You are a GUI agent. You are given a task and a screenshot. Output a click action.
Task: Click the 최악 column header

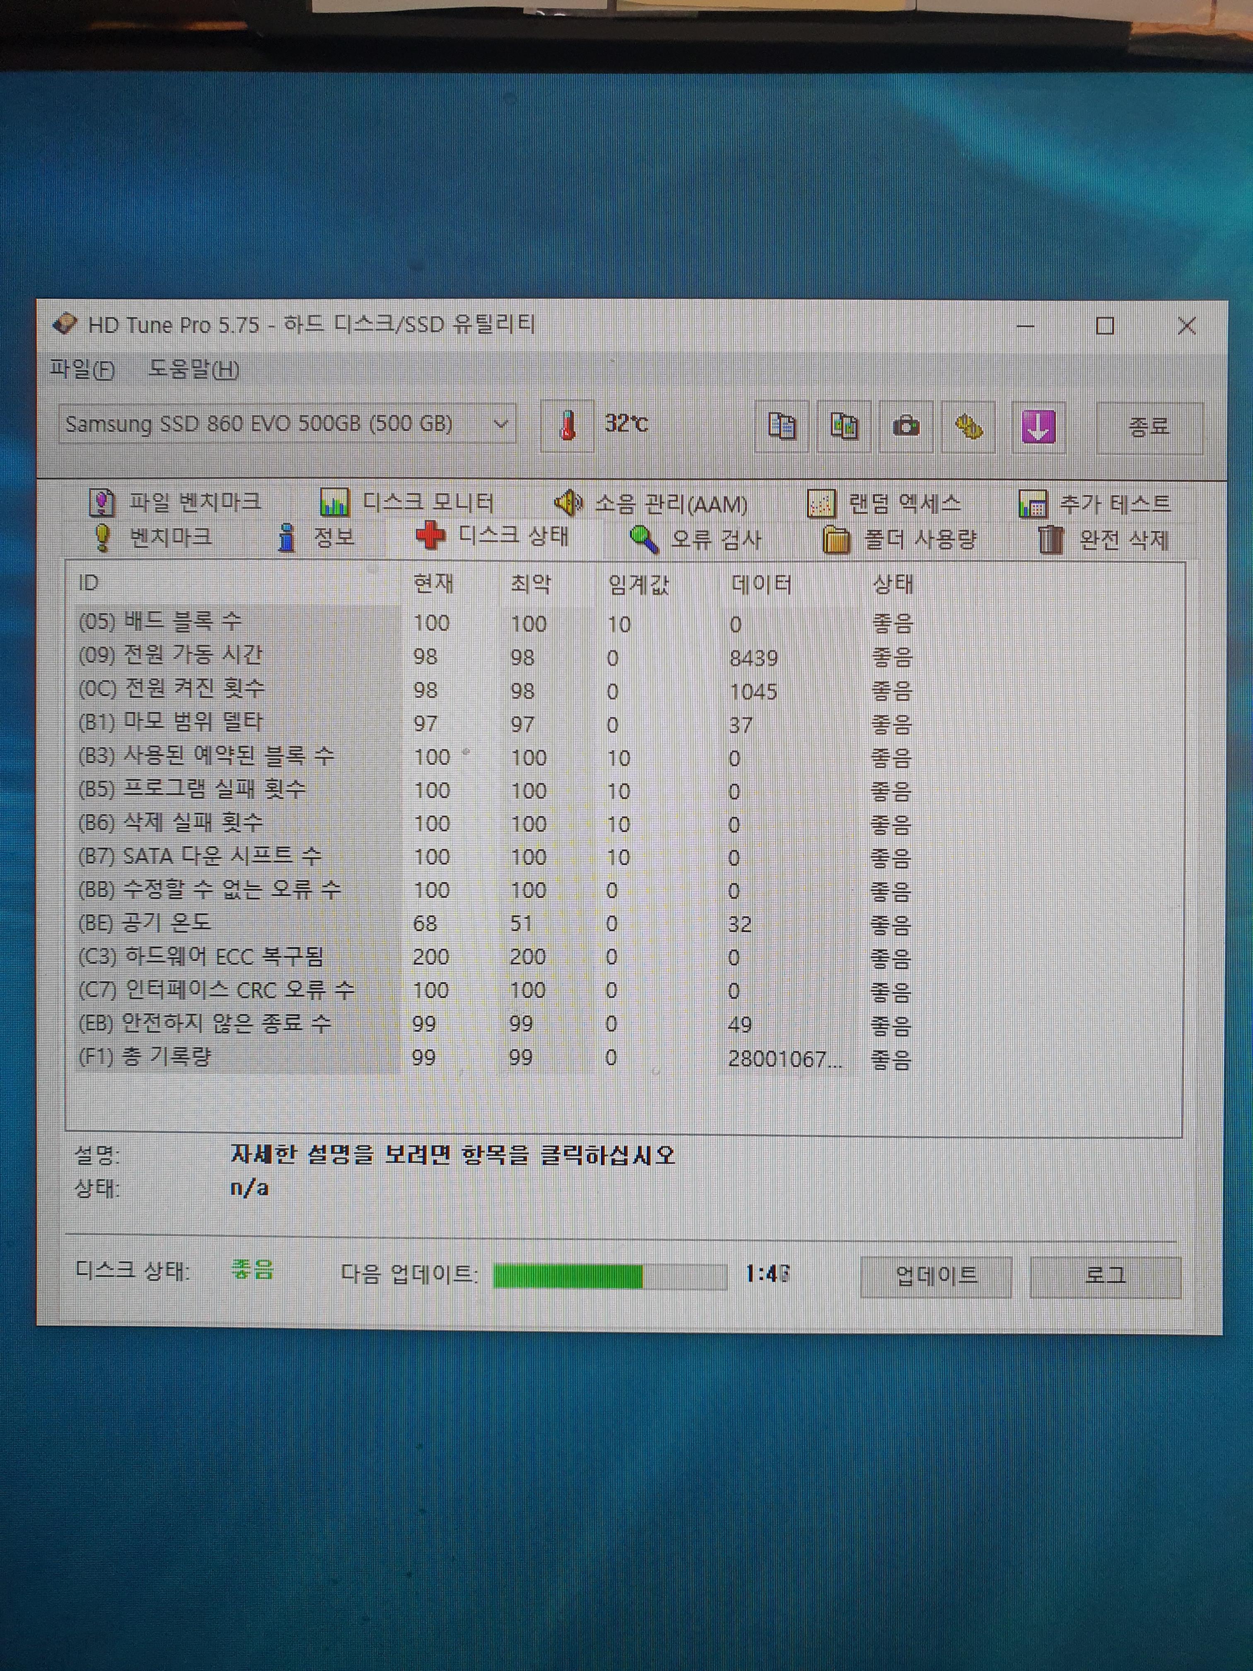point(531,583)
